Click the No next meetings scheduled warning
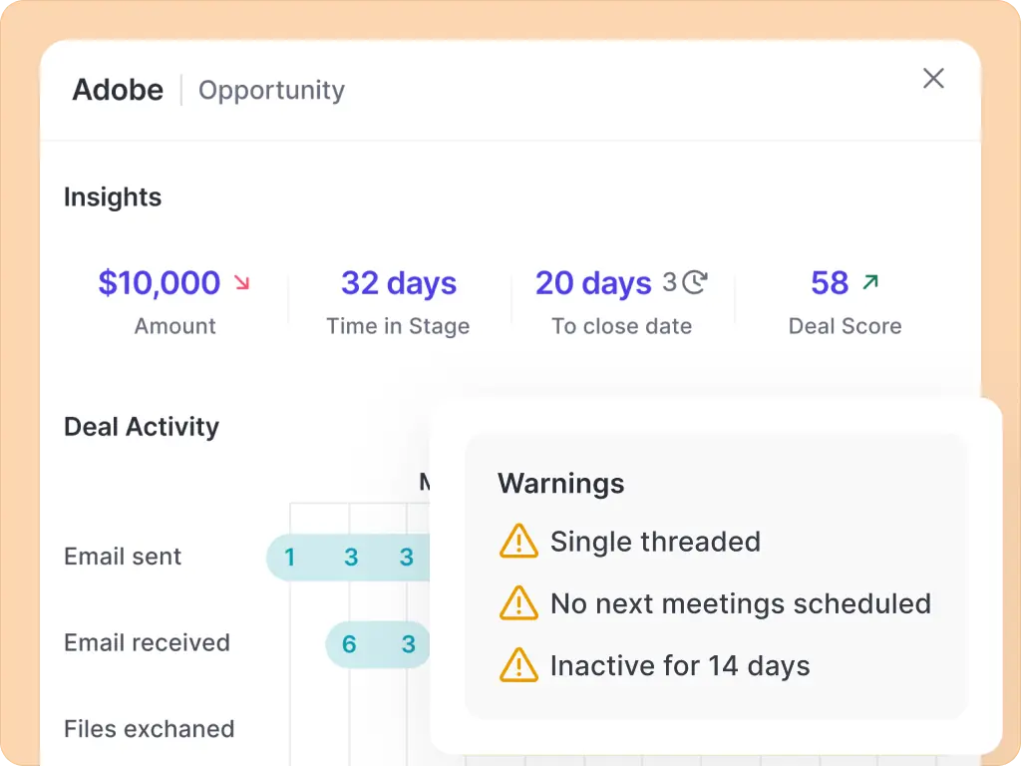1021x766 pixels. click(741, 603)
